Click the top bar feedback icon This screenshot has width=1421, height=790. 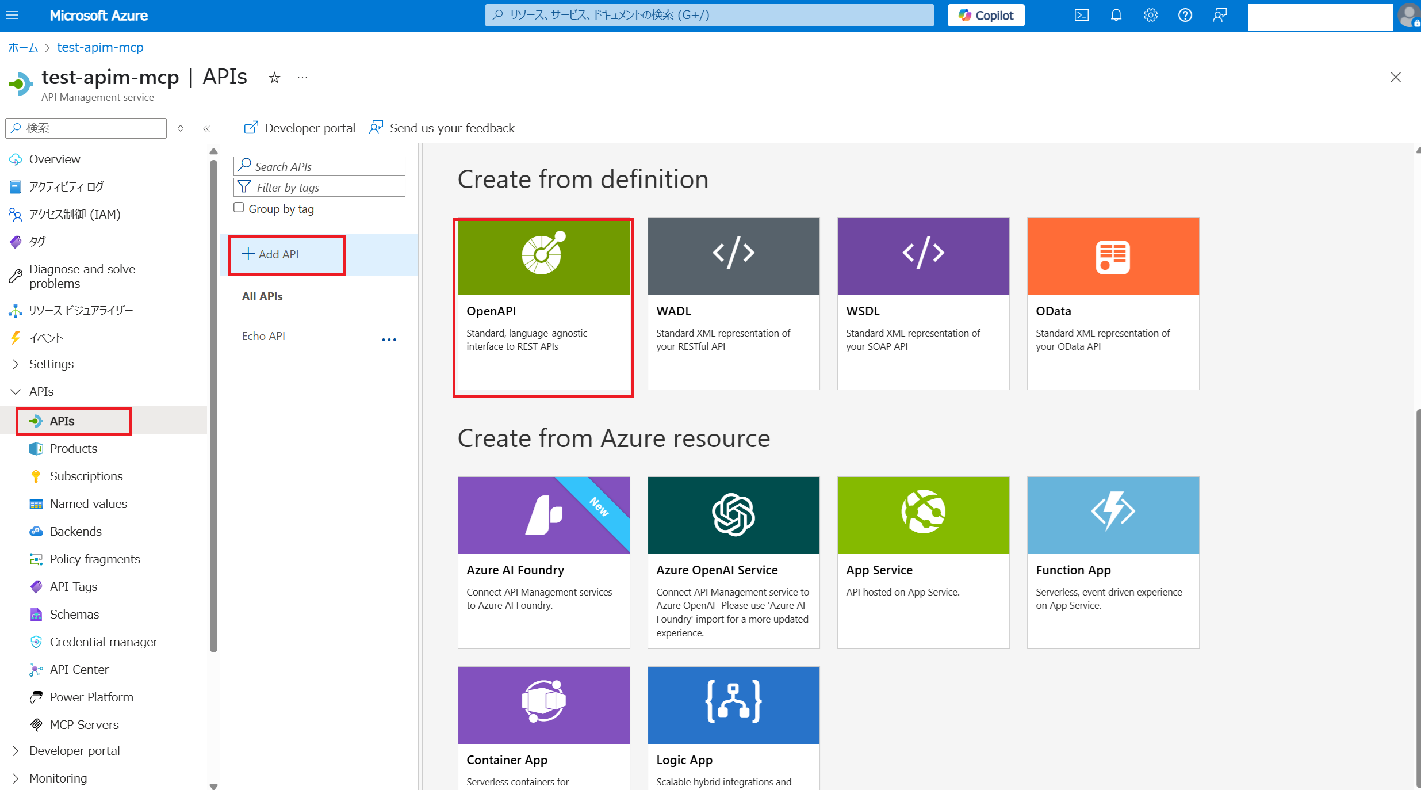1219,16
